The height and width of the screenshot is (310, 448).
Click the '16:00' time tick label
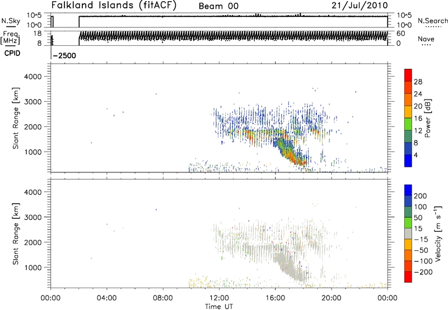[x=275, y=298]
